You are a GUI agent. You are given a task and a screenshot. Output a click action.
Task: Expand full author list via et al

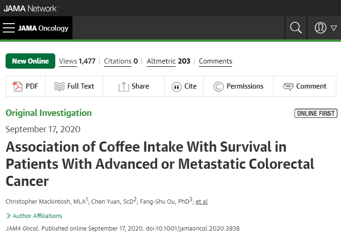201,202
